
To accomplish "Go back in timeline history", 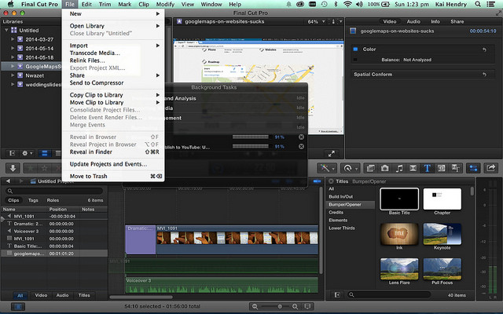I will [x=9, y=181].
